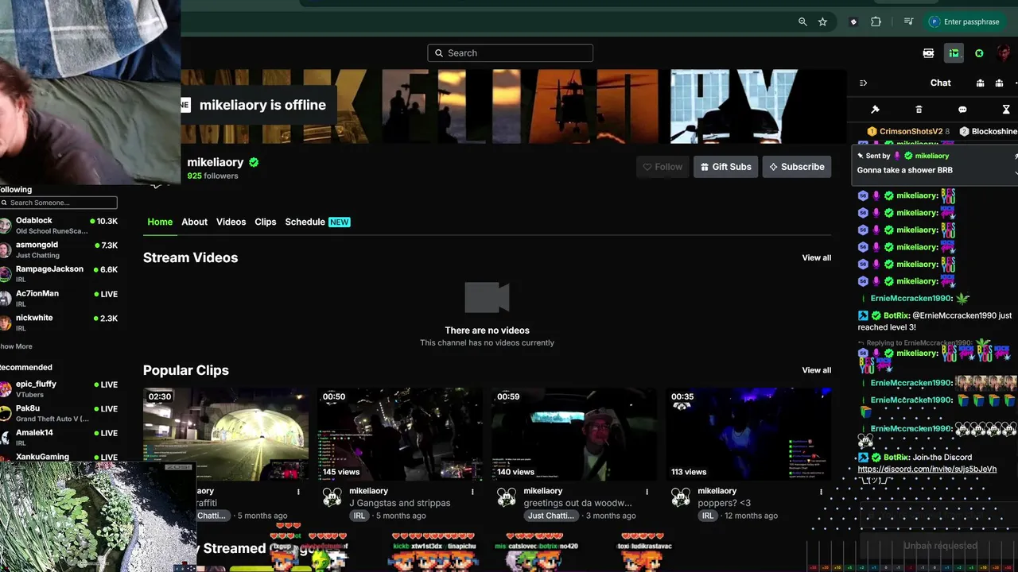Screen dimensions: 1018x572
Task: Open options menu for tunnel graffiti clip
Action: (299, 492)
